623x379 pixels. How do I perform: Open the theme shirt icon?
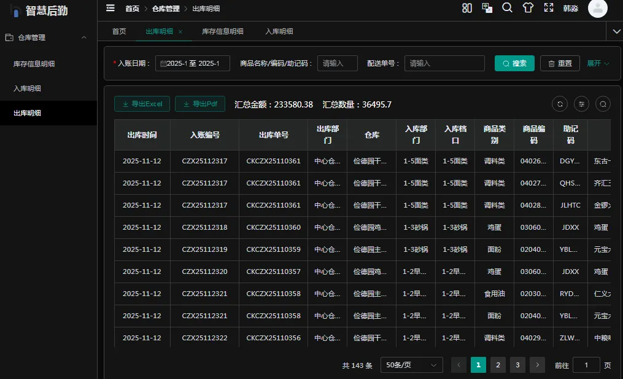tap(528, 8)
